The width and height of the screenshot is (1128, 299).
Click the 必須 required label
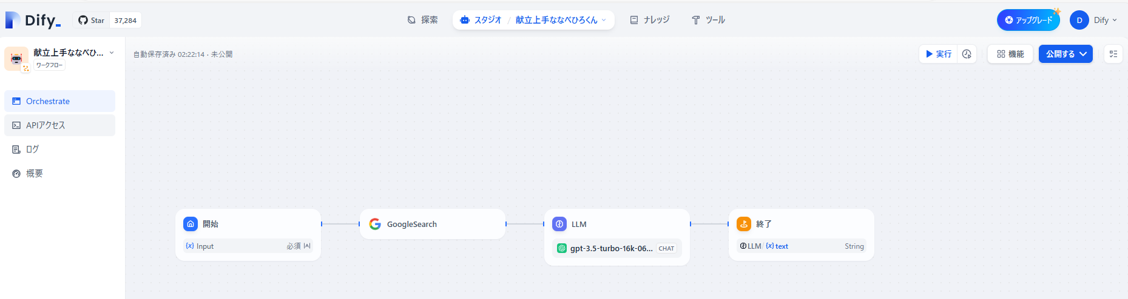click(x=294, y=246)
